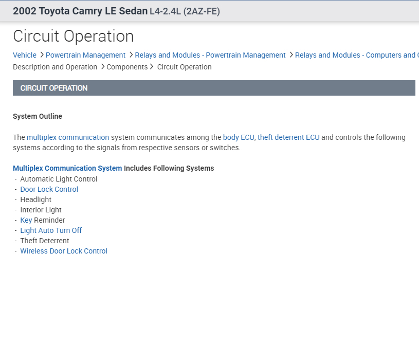The width and height of the screenshot is (419, 344).
Task: Click the Vehicle breadcrumb link
Action: [25, 55]
